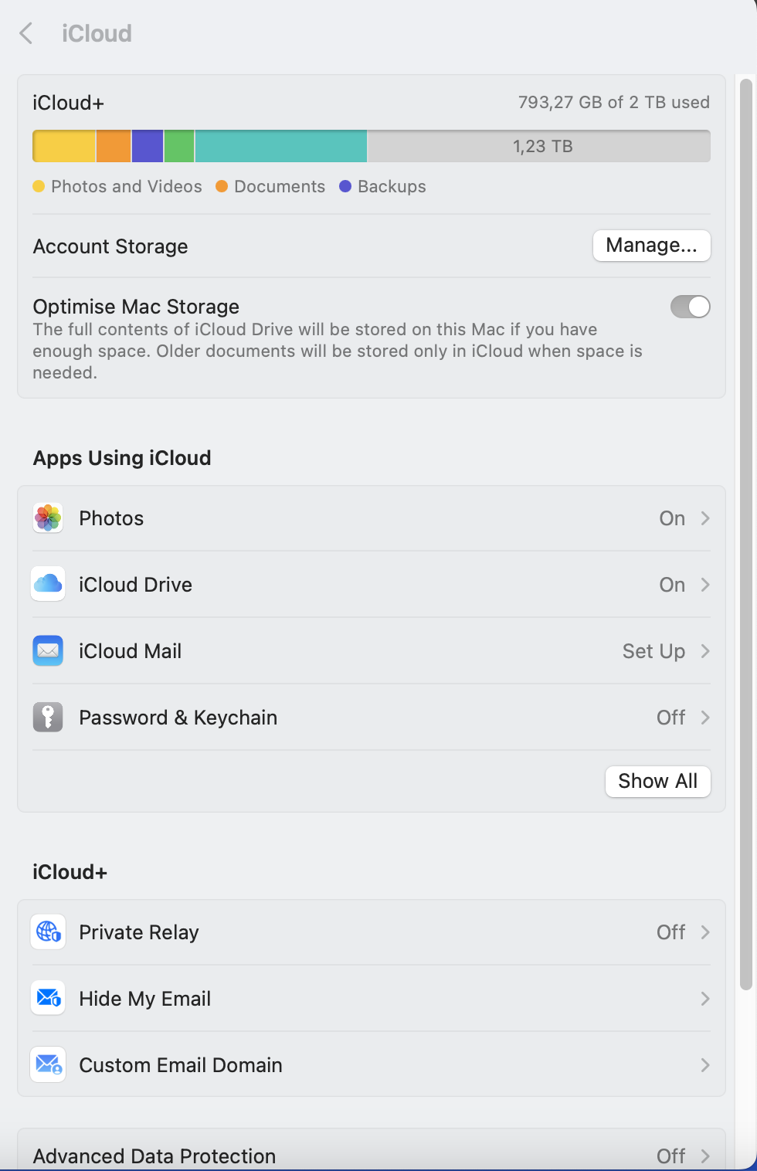
Task: Click the Custom Email Domain row label
Action: [x=181, y=1065]
